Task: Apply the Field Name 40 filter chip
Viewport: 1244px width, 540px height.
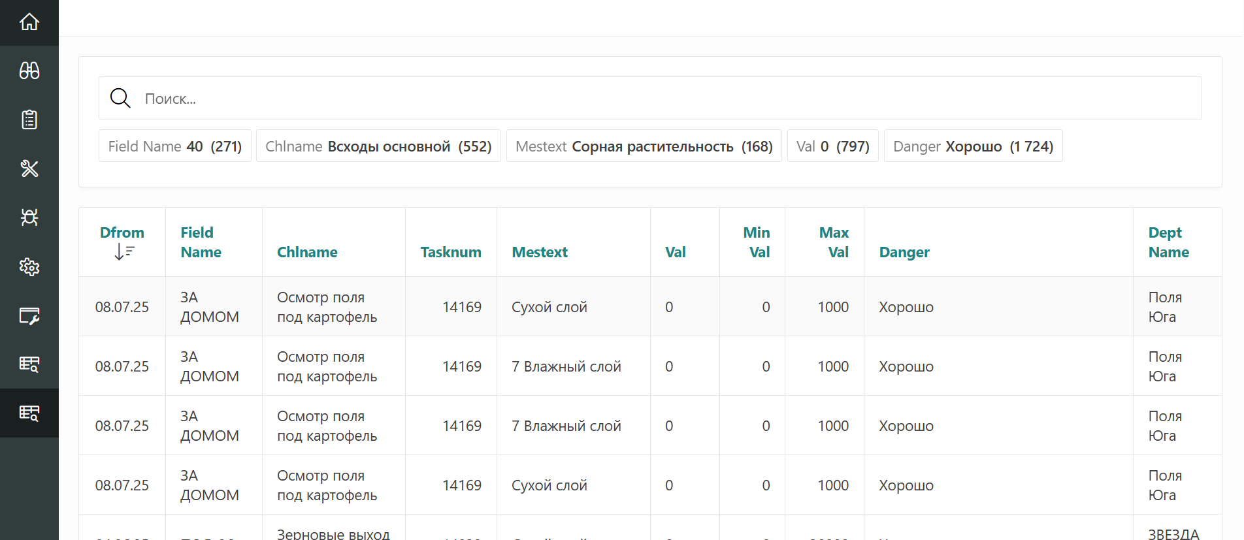Action: point(175,146)
